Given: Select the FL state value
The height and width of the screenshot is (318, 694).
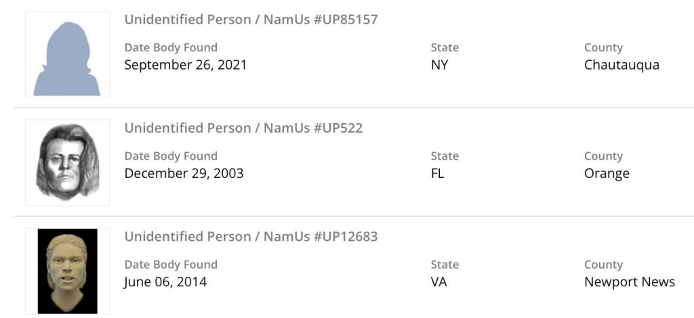Looking at the screenshot, I should [438, 173].
